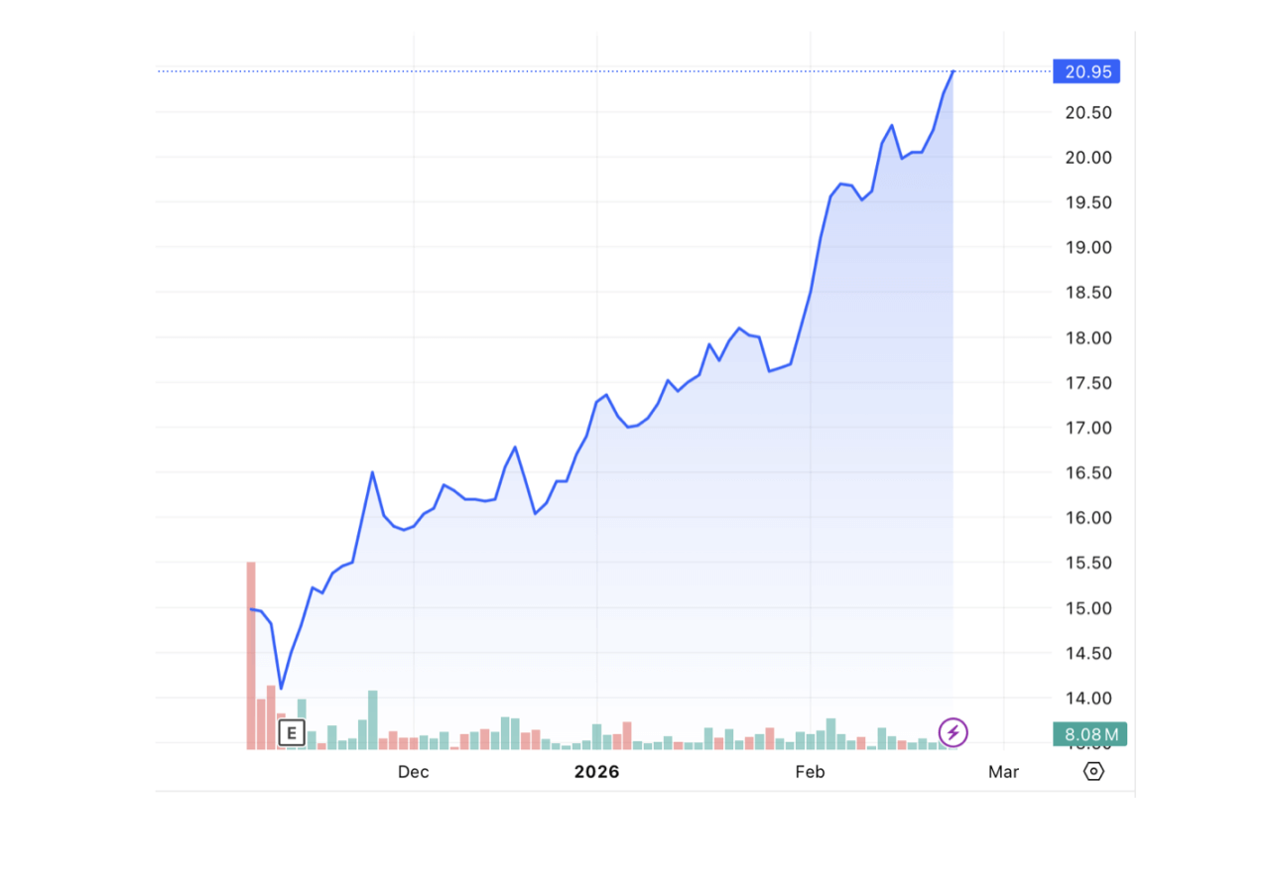This screenshot has width=1270, height=895.
Task: Click the 18.00 price axis label
Action: [x=1088, y=337]
